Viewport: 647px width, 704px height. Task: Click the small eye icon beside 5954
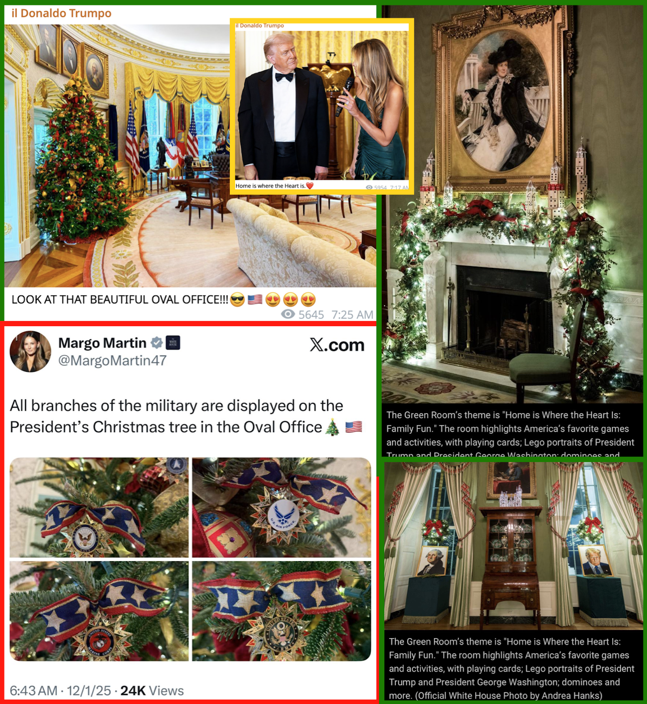(x=369, y=187)
